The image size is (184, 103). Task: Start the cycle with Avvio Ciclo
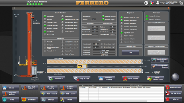click(x=56, y=78)
